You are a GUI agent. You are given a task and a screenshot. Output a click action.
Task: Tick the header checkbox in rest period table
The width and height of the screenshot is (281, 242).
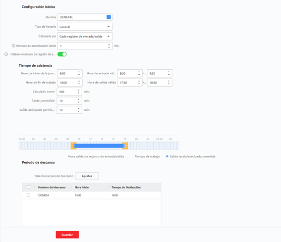pos(28,187)
